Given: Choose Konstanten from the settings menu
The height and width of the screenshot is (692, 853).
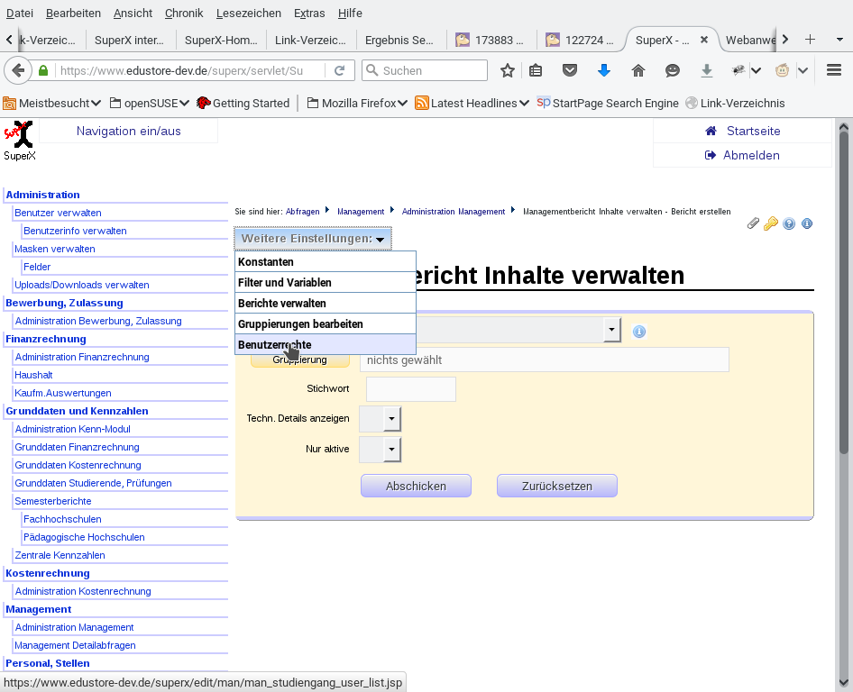Looking at the screenshot, I should point(326,262).
